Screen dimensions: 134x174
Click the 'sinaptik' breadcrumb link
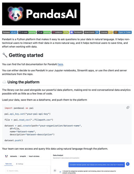coord(23,156)
